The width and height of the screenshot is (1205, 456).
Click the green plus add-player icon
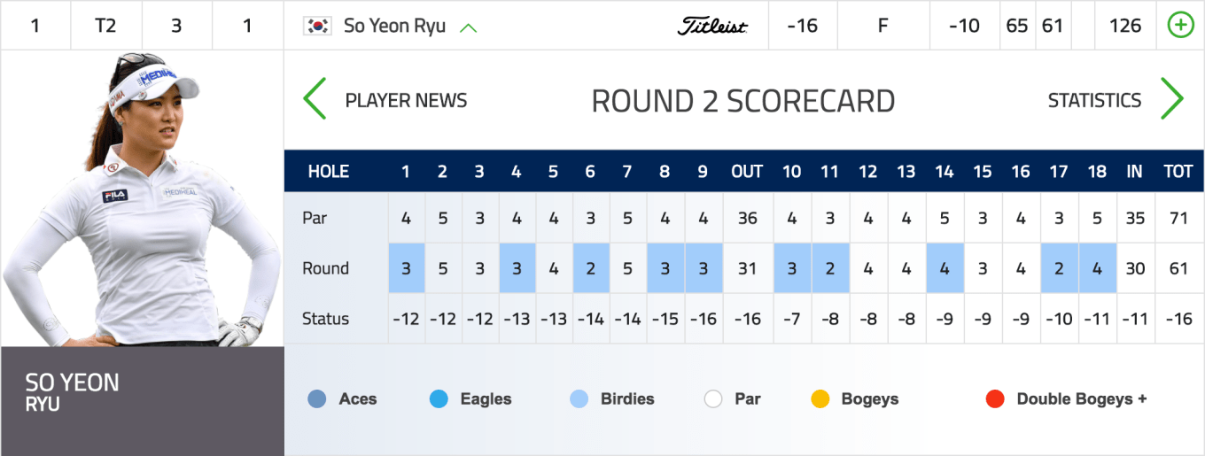click(x=1180, y=26)
